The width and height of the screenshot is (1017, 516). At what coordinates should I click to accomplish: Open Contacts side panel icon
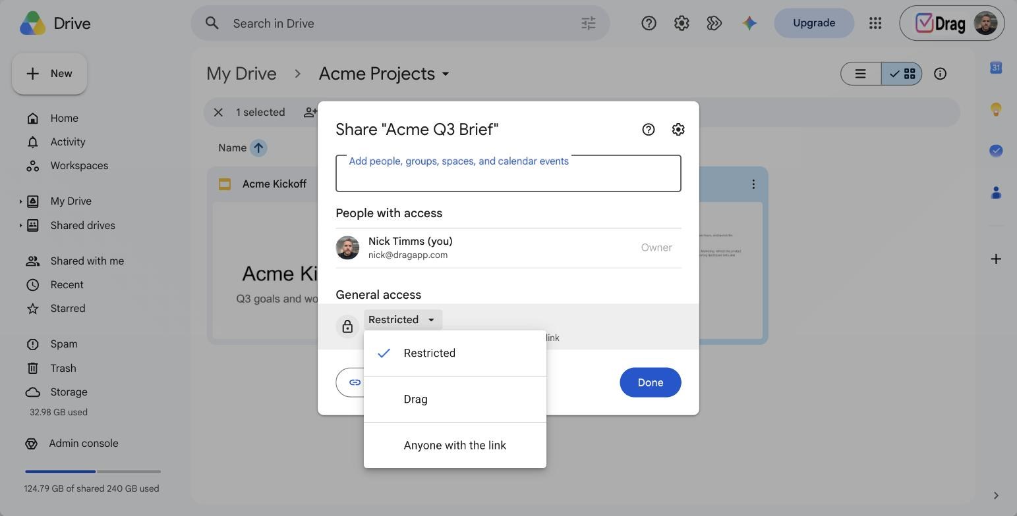tap(996, 192)
